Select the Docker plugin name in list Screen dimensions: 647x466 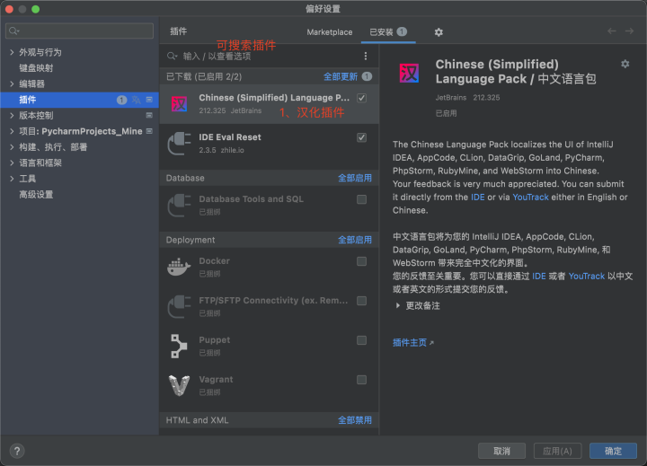click(x=214, y=260)
